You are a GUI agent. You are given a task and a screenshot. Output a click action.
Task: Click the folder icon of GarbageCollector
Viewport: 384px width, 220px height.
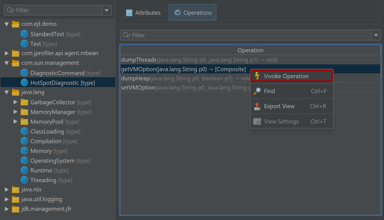pos(25,102)
